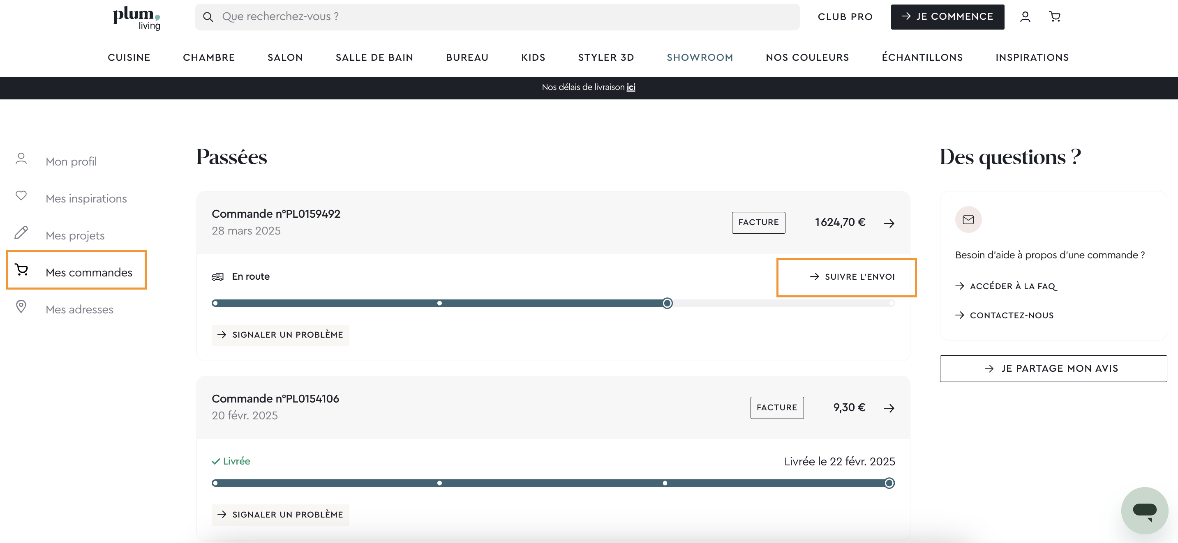Click the envelope icon in help card
The width and height of the screenshot is (1178, 543).
968,220
